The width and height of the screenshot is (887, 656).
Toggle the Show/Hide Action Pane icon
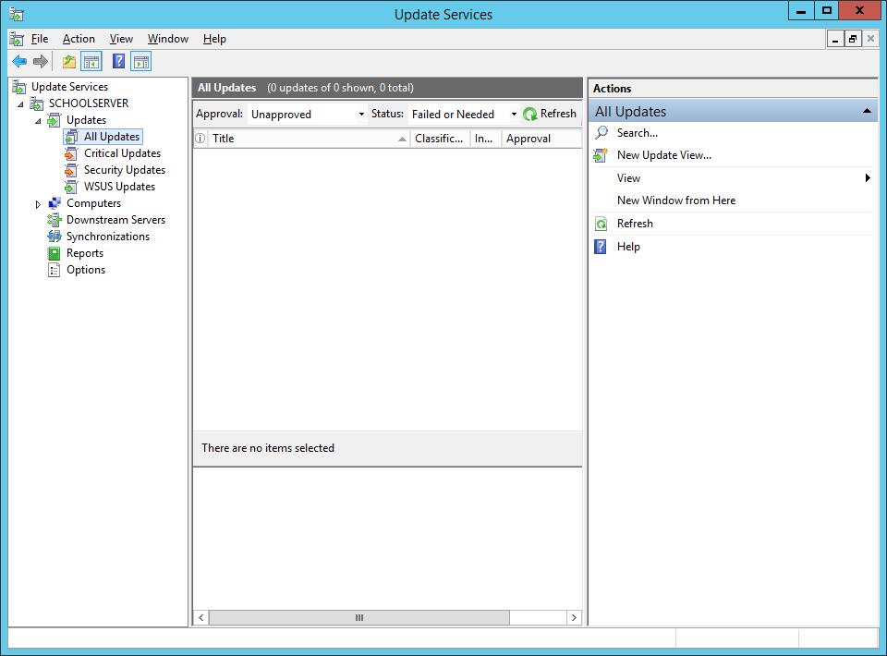point(140,61)
